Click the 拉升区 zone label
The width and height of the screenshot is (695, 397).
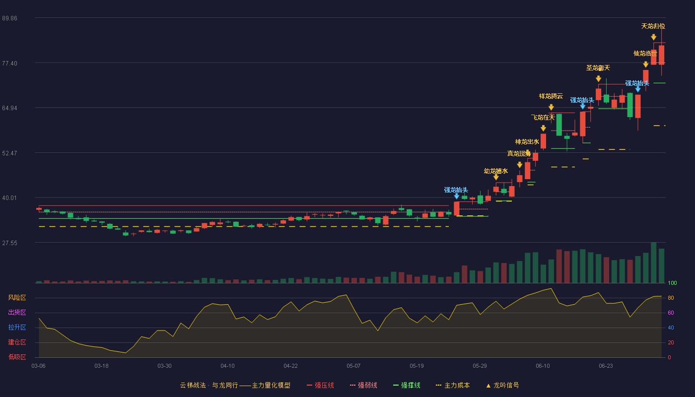(x=17, y=328)
